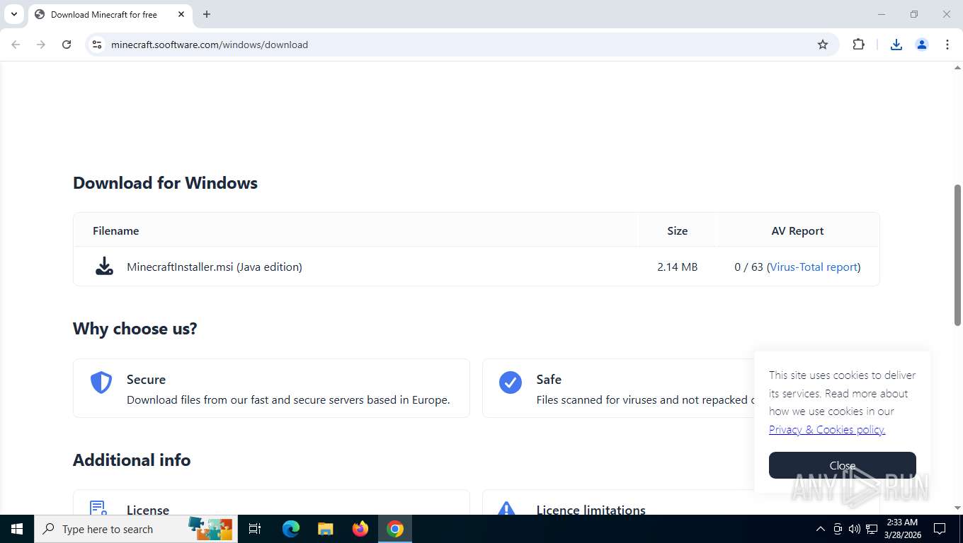Open the Chrome downloads icon
This screenshot has height=543, width=963.
896,45
